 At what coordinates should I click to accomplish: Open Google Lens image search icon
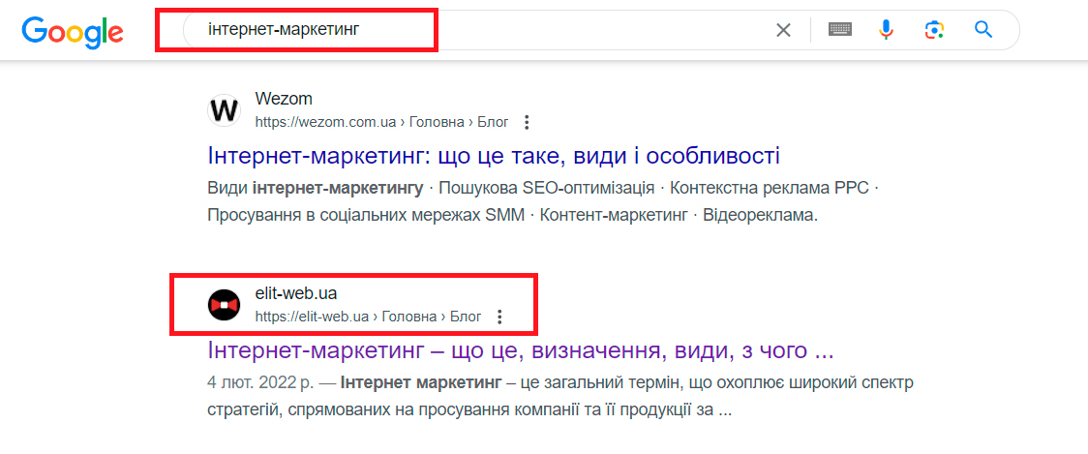click(x=935, y=30)
